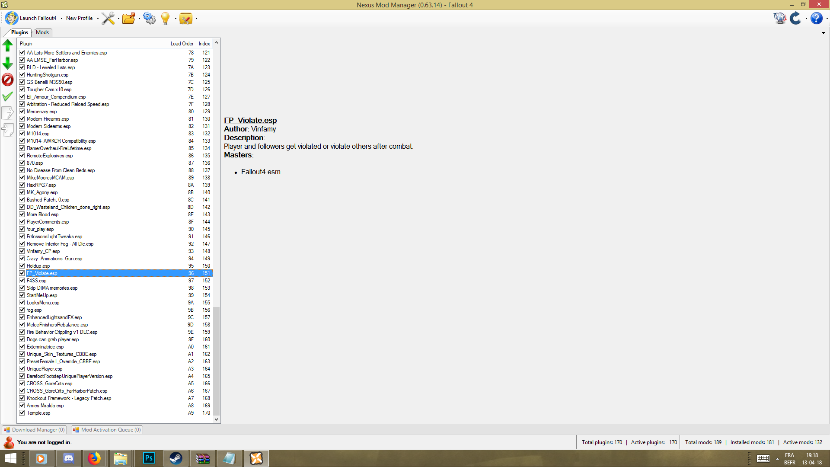The width and height of the screenshot is (830, 467).
Task: Uncheck the Temple.esp plugin
Action: point(22,413)
